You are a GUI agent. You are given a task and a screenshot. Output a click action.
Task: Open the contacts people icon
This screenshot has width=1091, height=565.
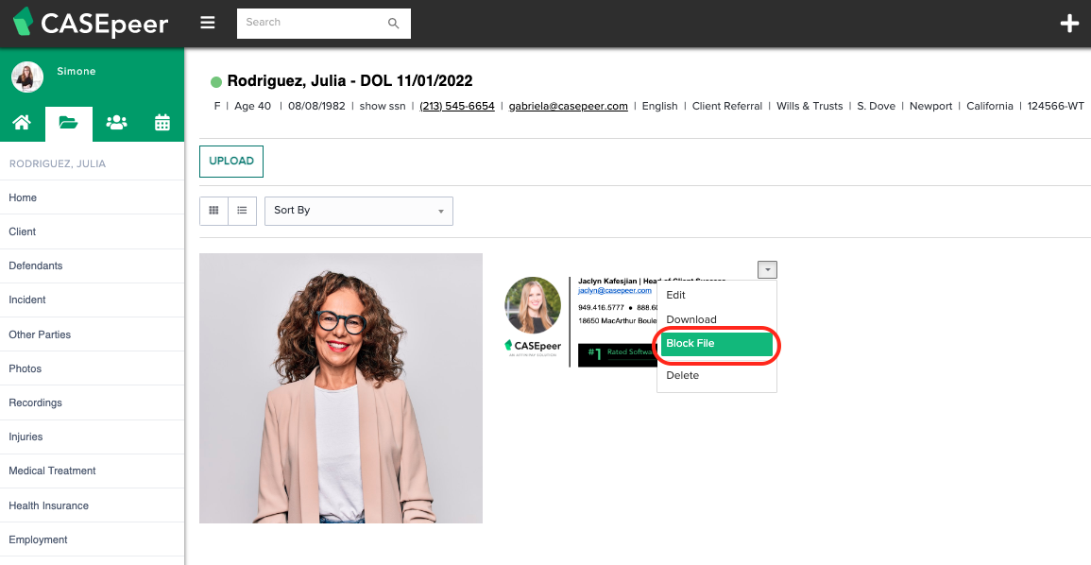[114, 123]
